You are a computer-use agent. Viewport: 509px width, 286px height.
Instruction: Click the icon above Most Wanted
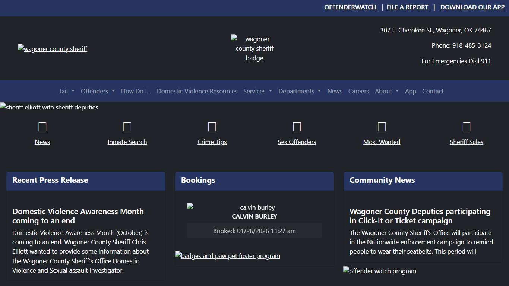click(382, 127)
